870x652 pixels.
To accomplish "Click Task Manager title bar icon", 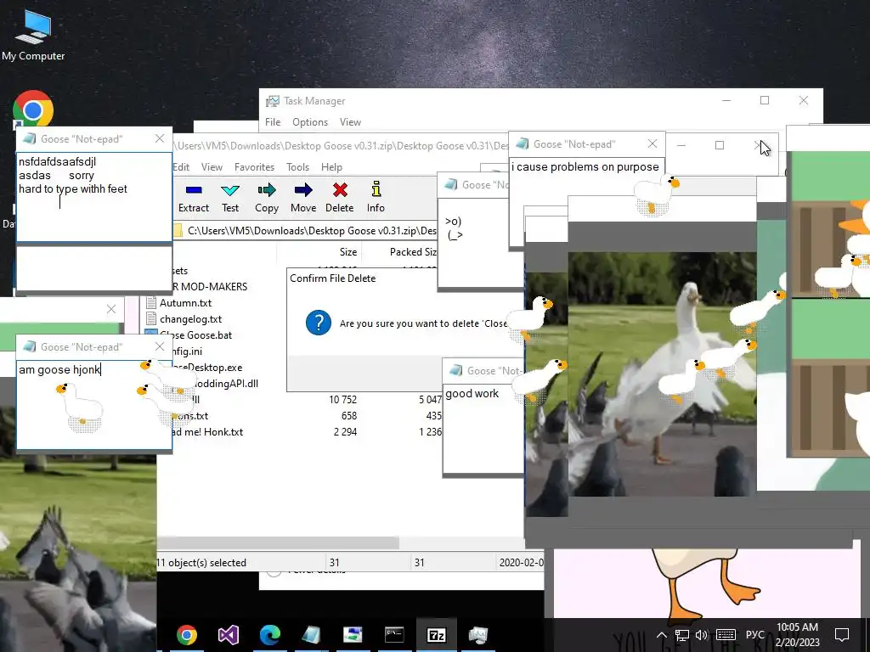I will 273,101.
